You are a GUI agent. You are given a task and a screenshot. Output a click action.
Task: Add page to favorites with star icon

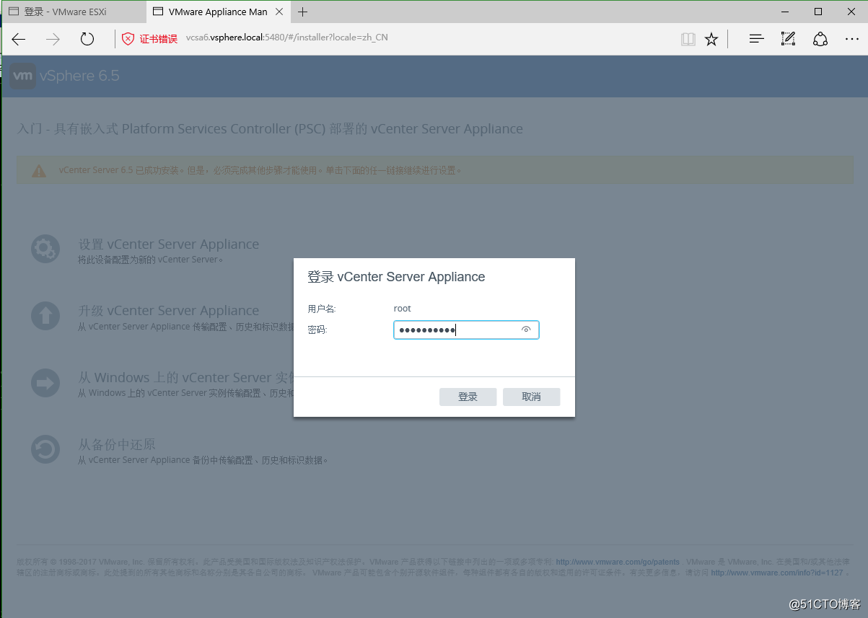click(711, 39)
